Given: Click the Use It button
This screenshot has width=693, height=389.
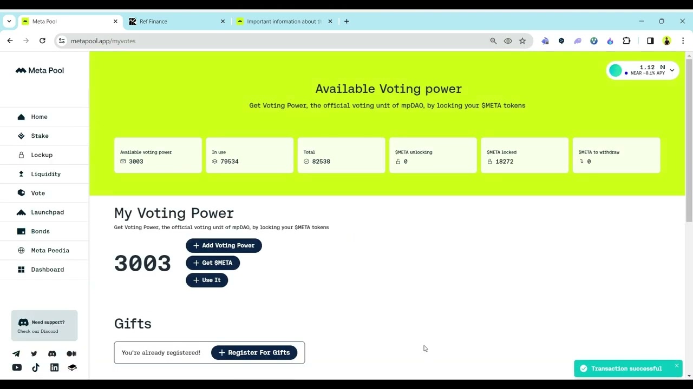Looking at the screenshot, I should (207, 280).
